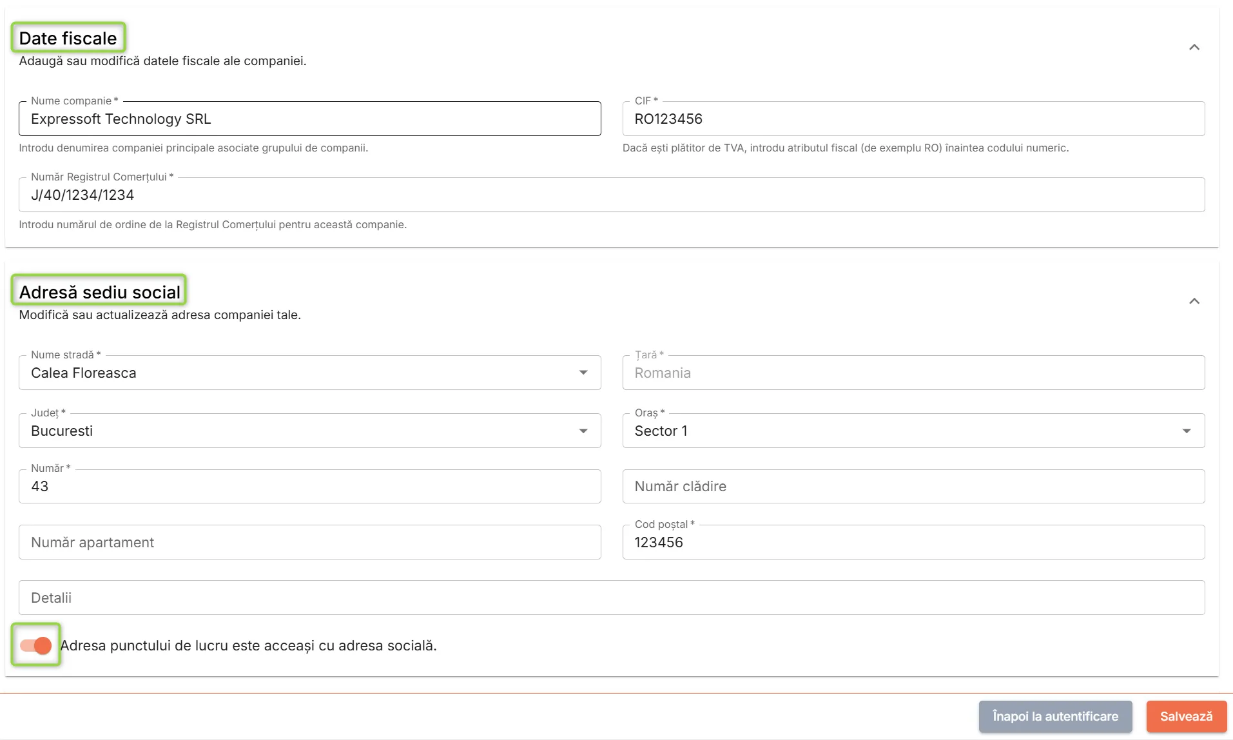The width and height of the screenshot is (1233, 740).
Task: Click the Țară field showing Romania
Action: (x=913, y=373)
